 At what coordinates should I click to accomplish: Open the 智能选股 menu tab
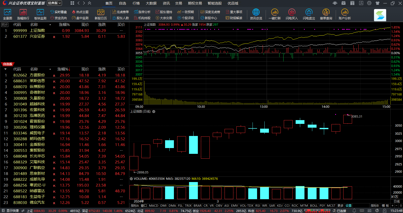(x=214, y=3)
